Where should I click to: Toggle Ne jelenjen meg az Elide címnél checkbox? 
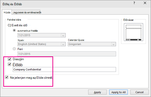coord(7,77)
